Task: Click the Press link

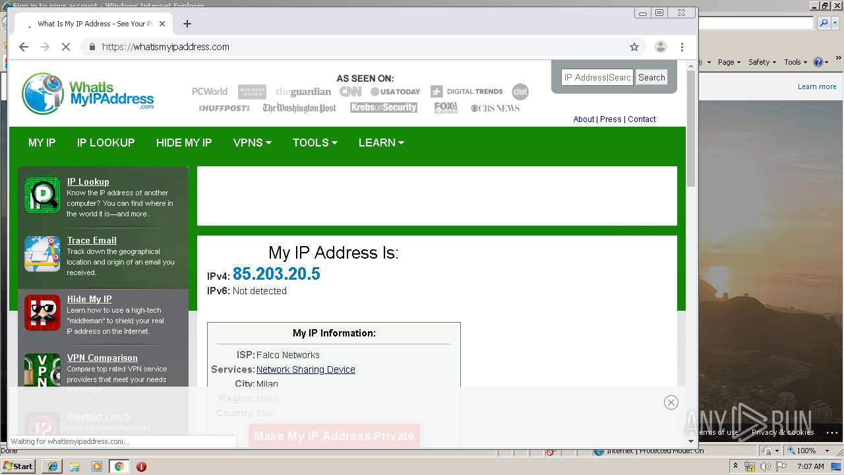Action: 611,119
